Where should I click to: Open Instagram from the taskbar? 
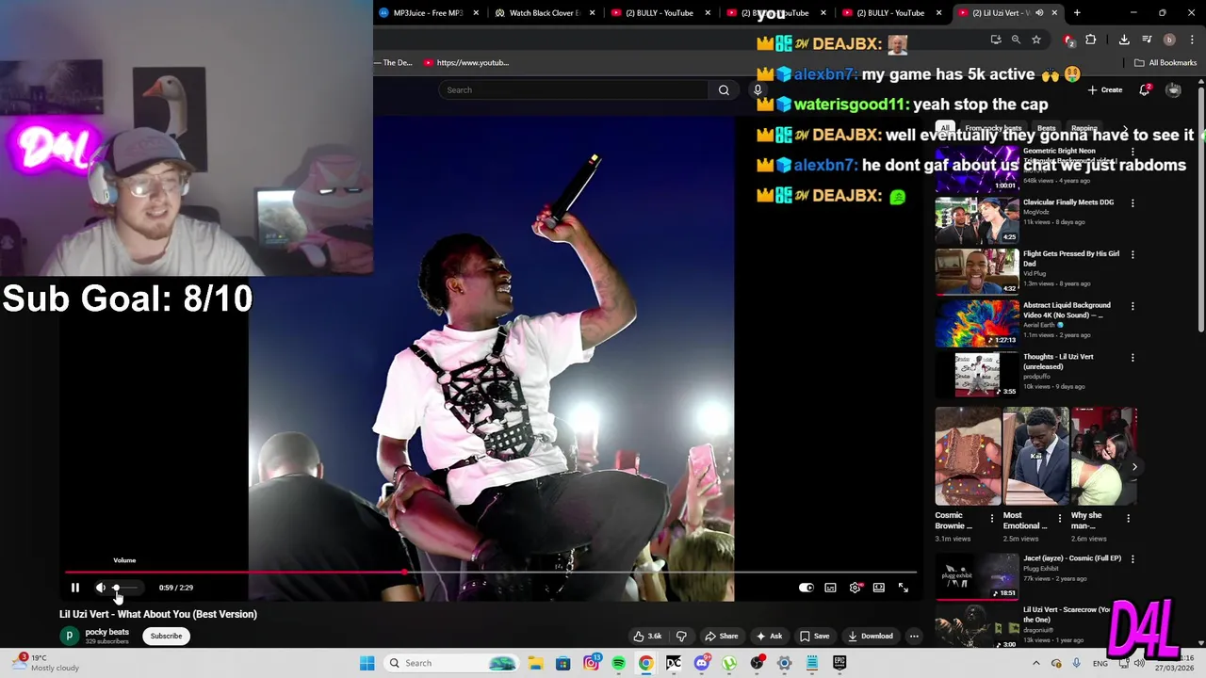coord(591,663)
